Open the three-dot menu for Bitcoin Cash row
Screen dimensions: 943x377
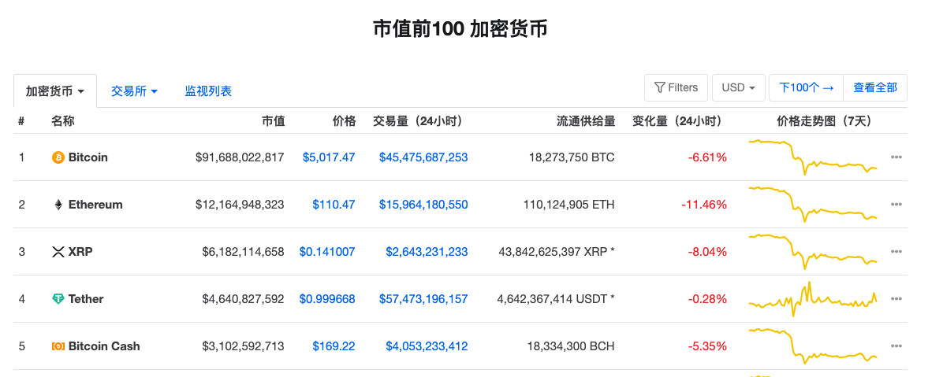[x=896, y=346]
